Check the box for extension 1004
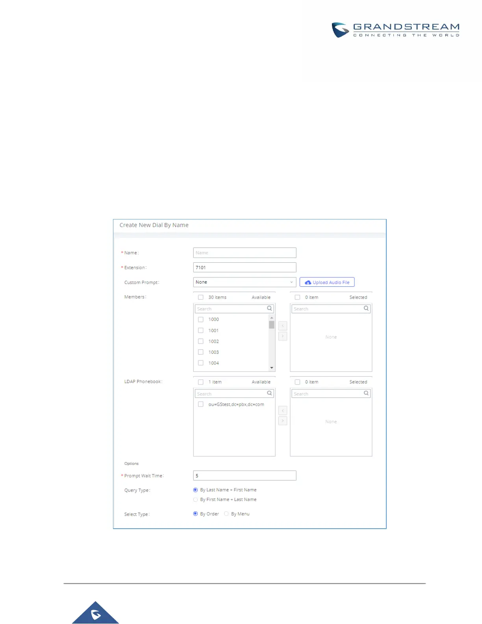 click(200, 363)
